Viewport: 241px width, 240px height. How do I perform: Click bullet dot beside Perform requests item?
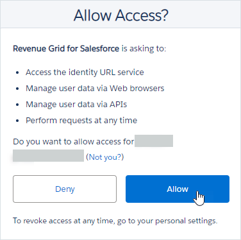[x=17, y=121]
